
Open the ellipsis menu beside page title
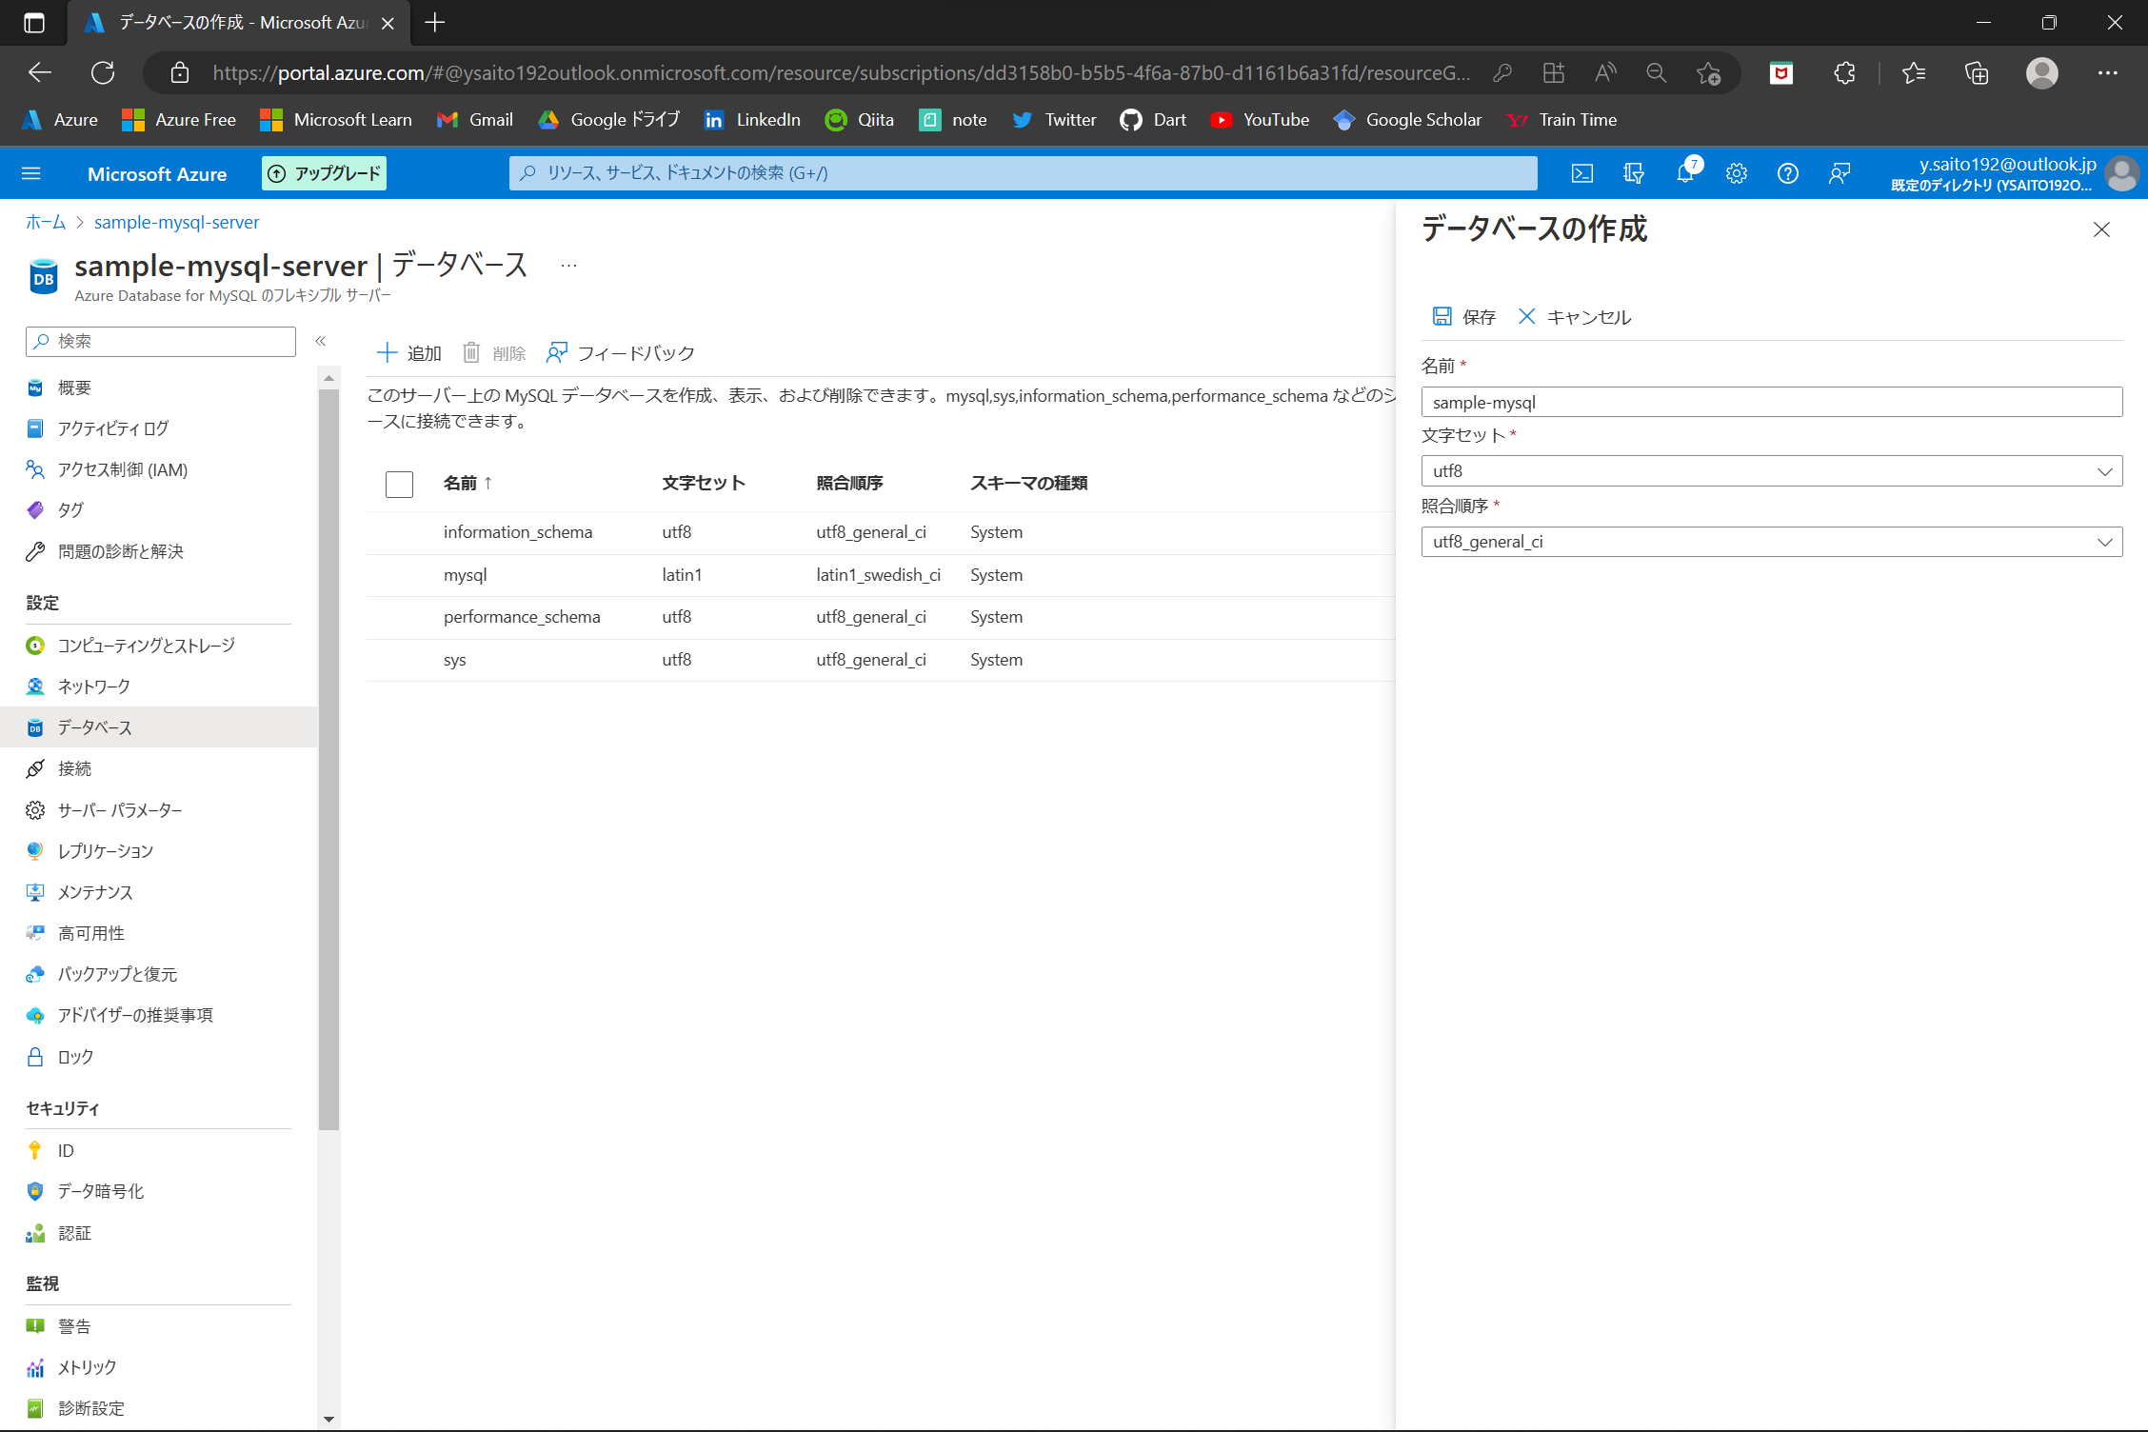point(568,264)
